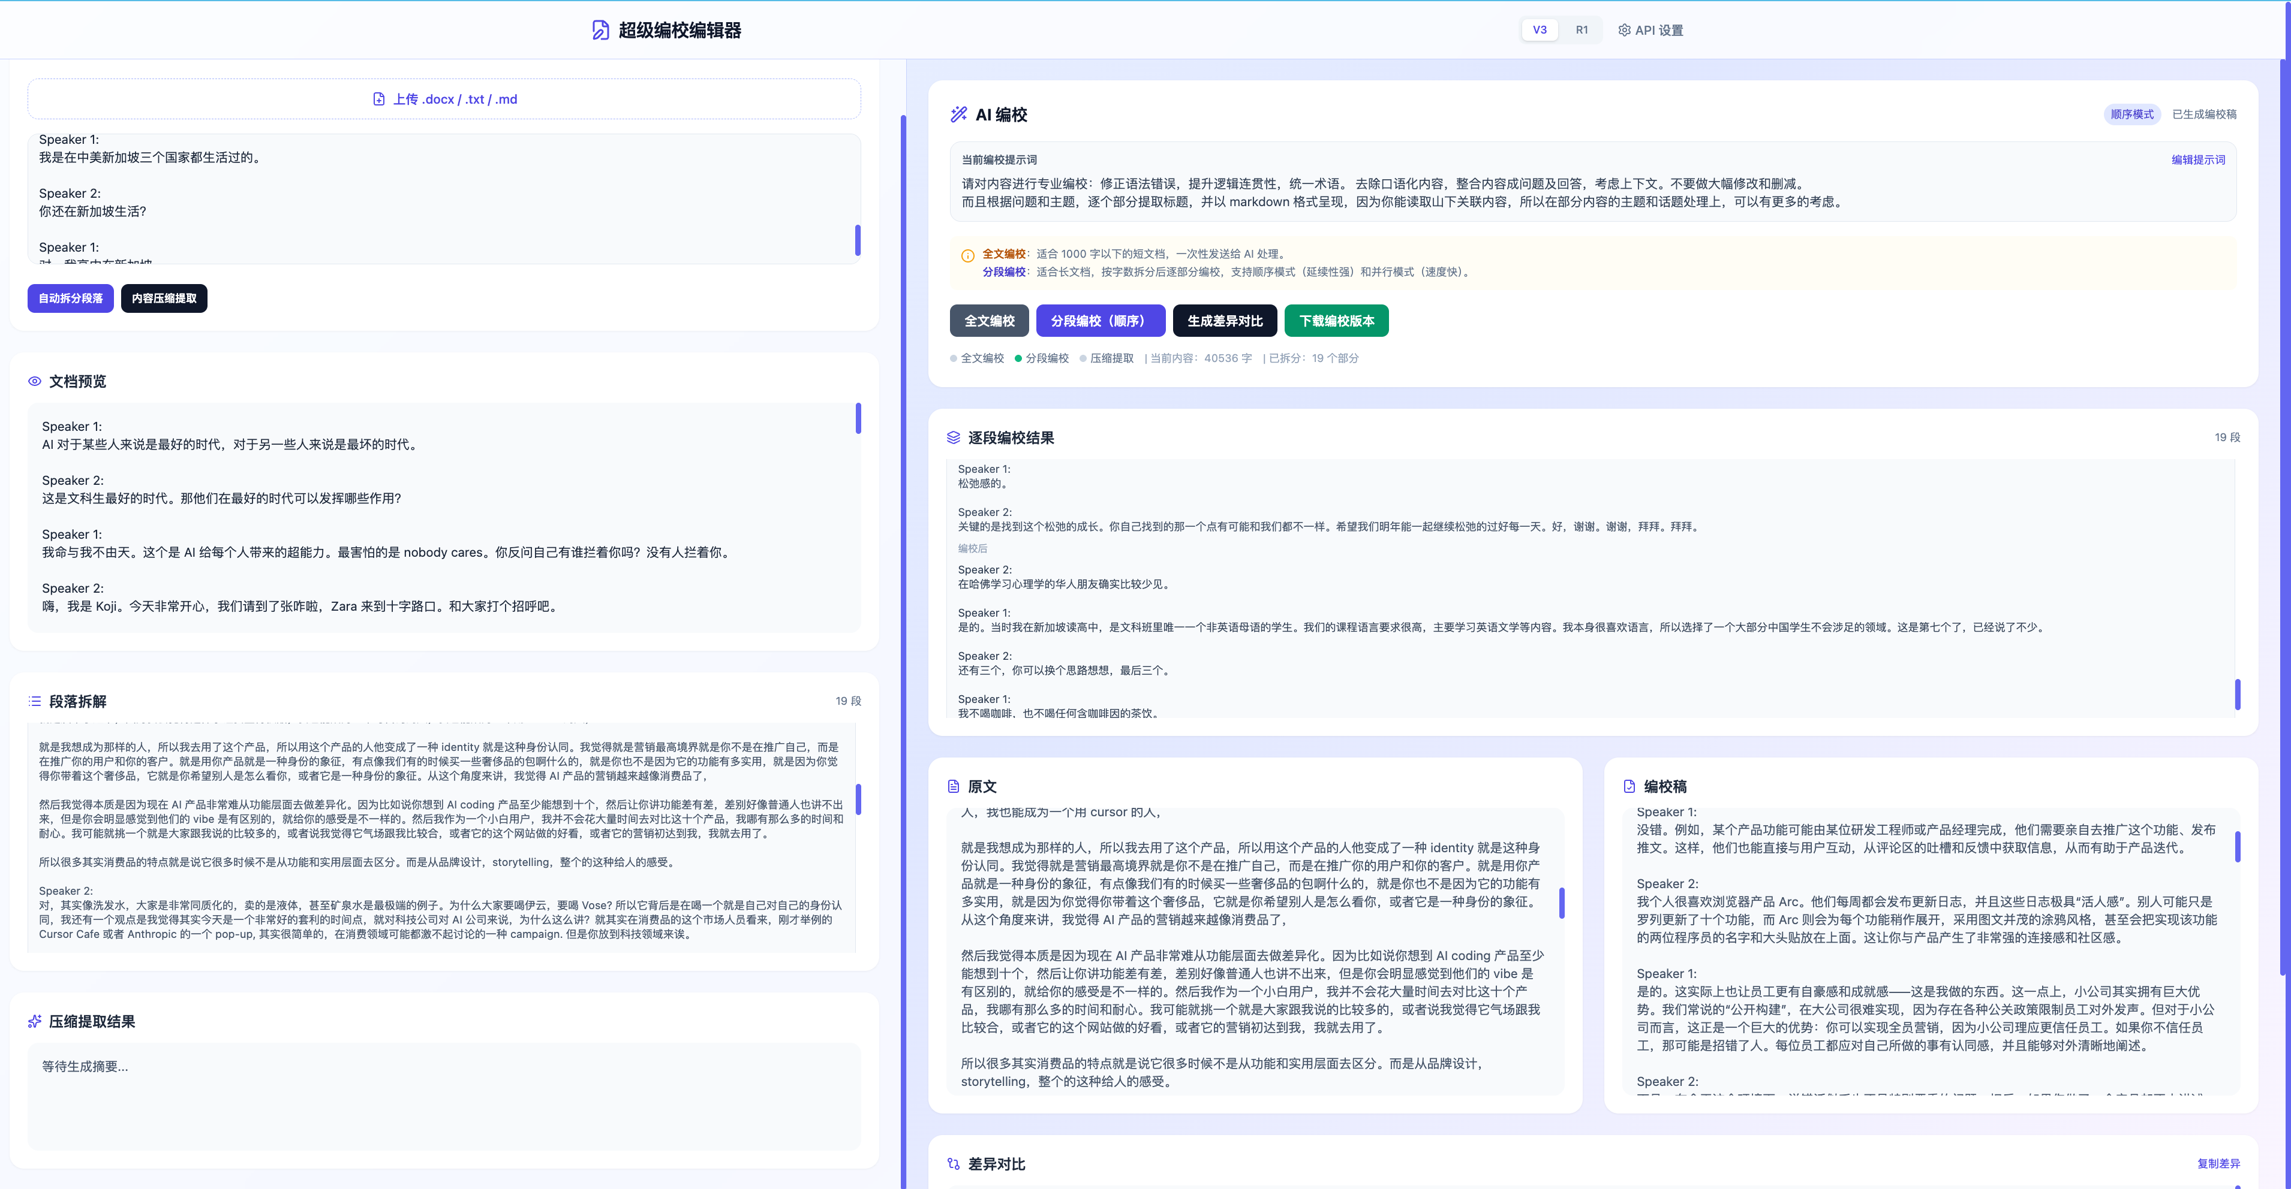2291x1189 pixels.
Task: Switch model to R1
Action: [x=1582, y=30]
